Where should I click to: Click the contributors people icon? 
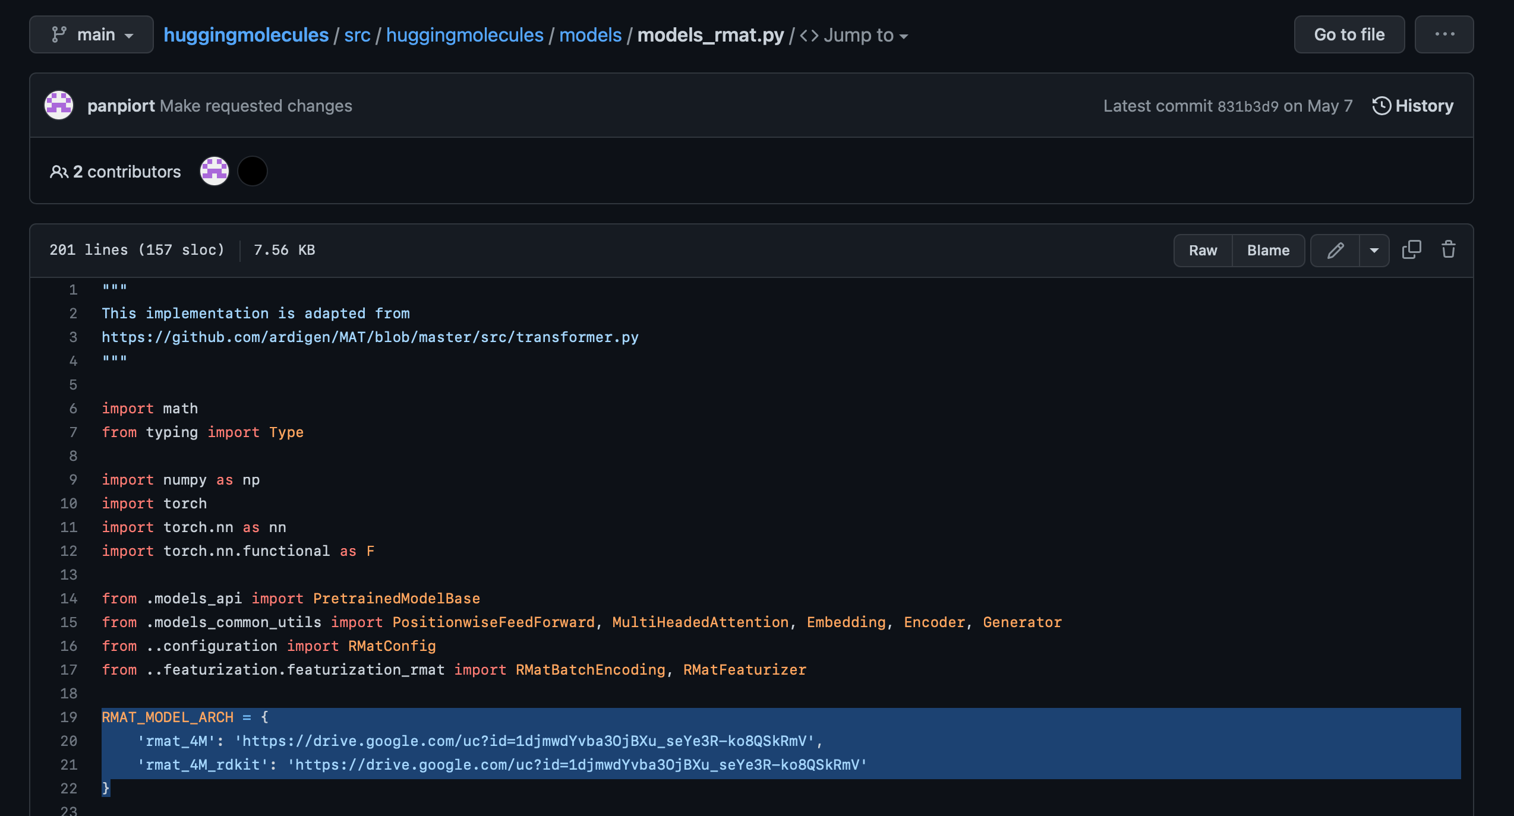point(59,171)
